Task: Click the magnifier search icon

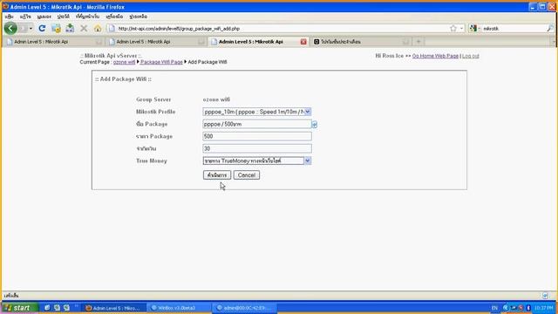Action: click(550, 28)
